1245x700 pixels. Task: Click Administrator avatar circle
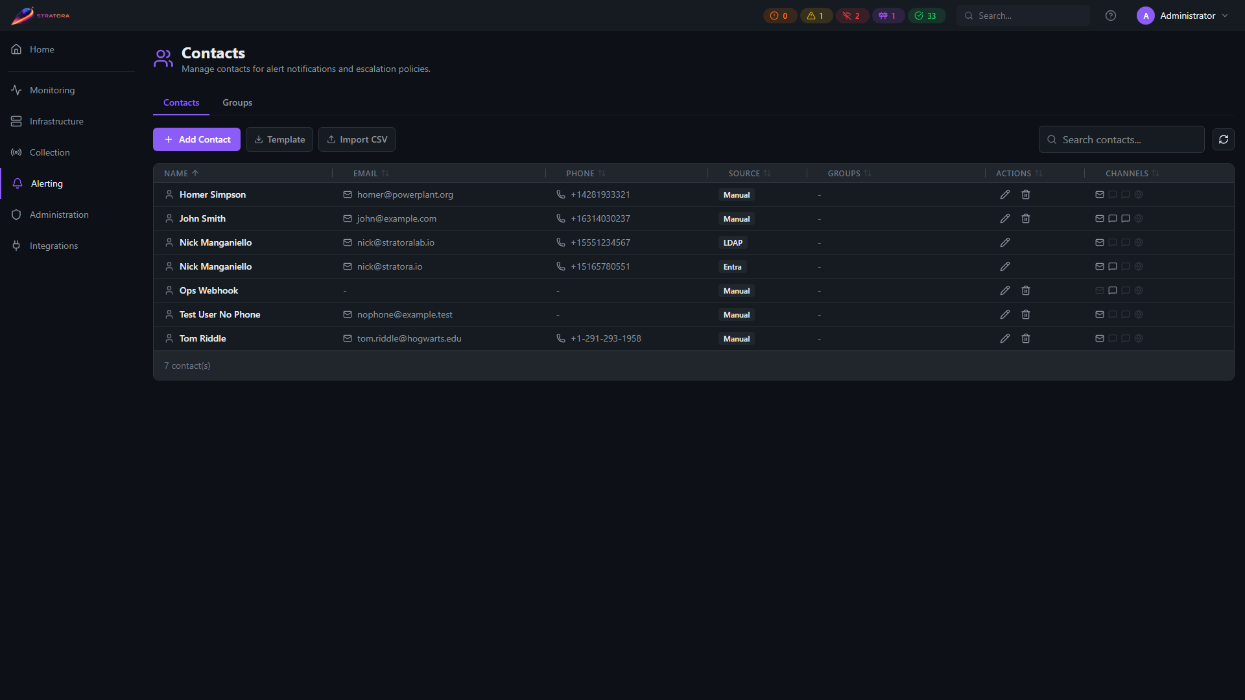point(1146,16)
